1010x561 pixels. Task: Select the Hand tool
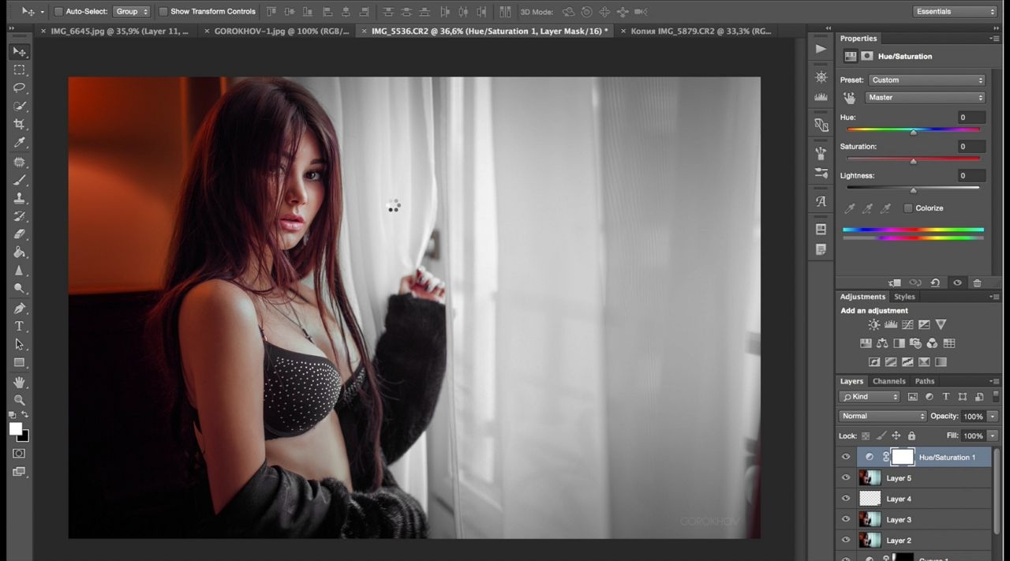pyautogui.click(x=20, y=382)
